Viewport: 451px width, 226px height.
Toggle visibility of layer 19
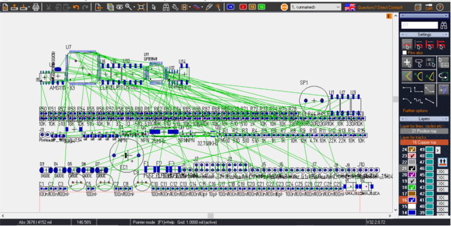412,181
